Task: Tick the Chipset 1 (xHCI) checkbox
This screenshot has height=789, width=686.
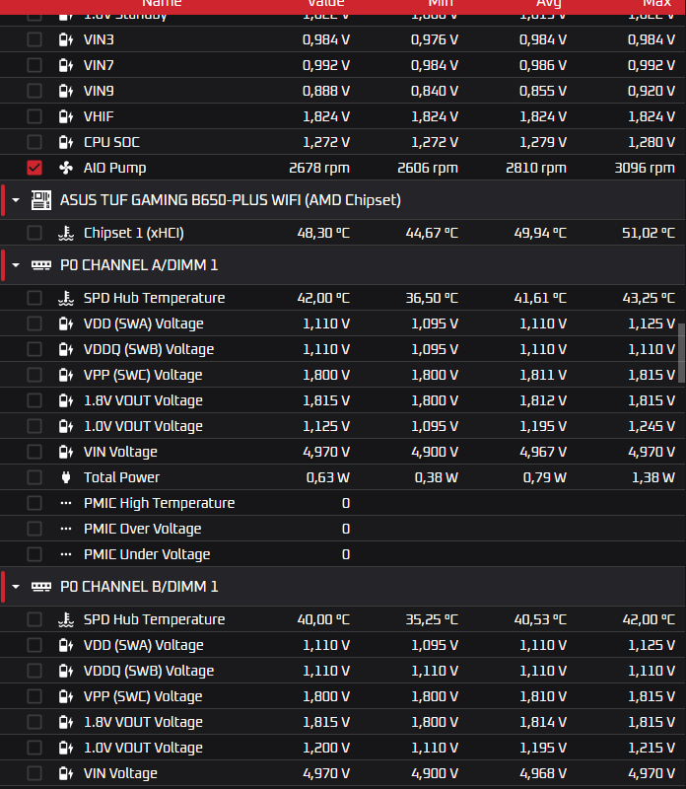Action: tap(34, 233)
